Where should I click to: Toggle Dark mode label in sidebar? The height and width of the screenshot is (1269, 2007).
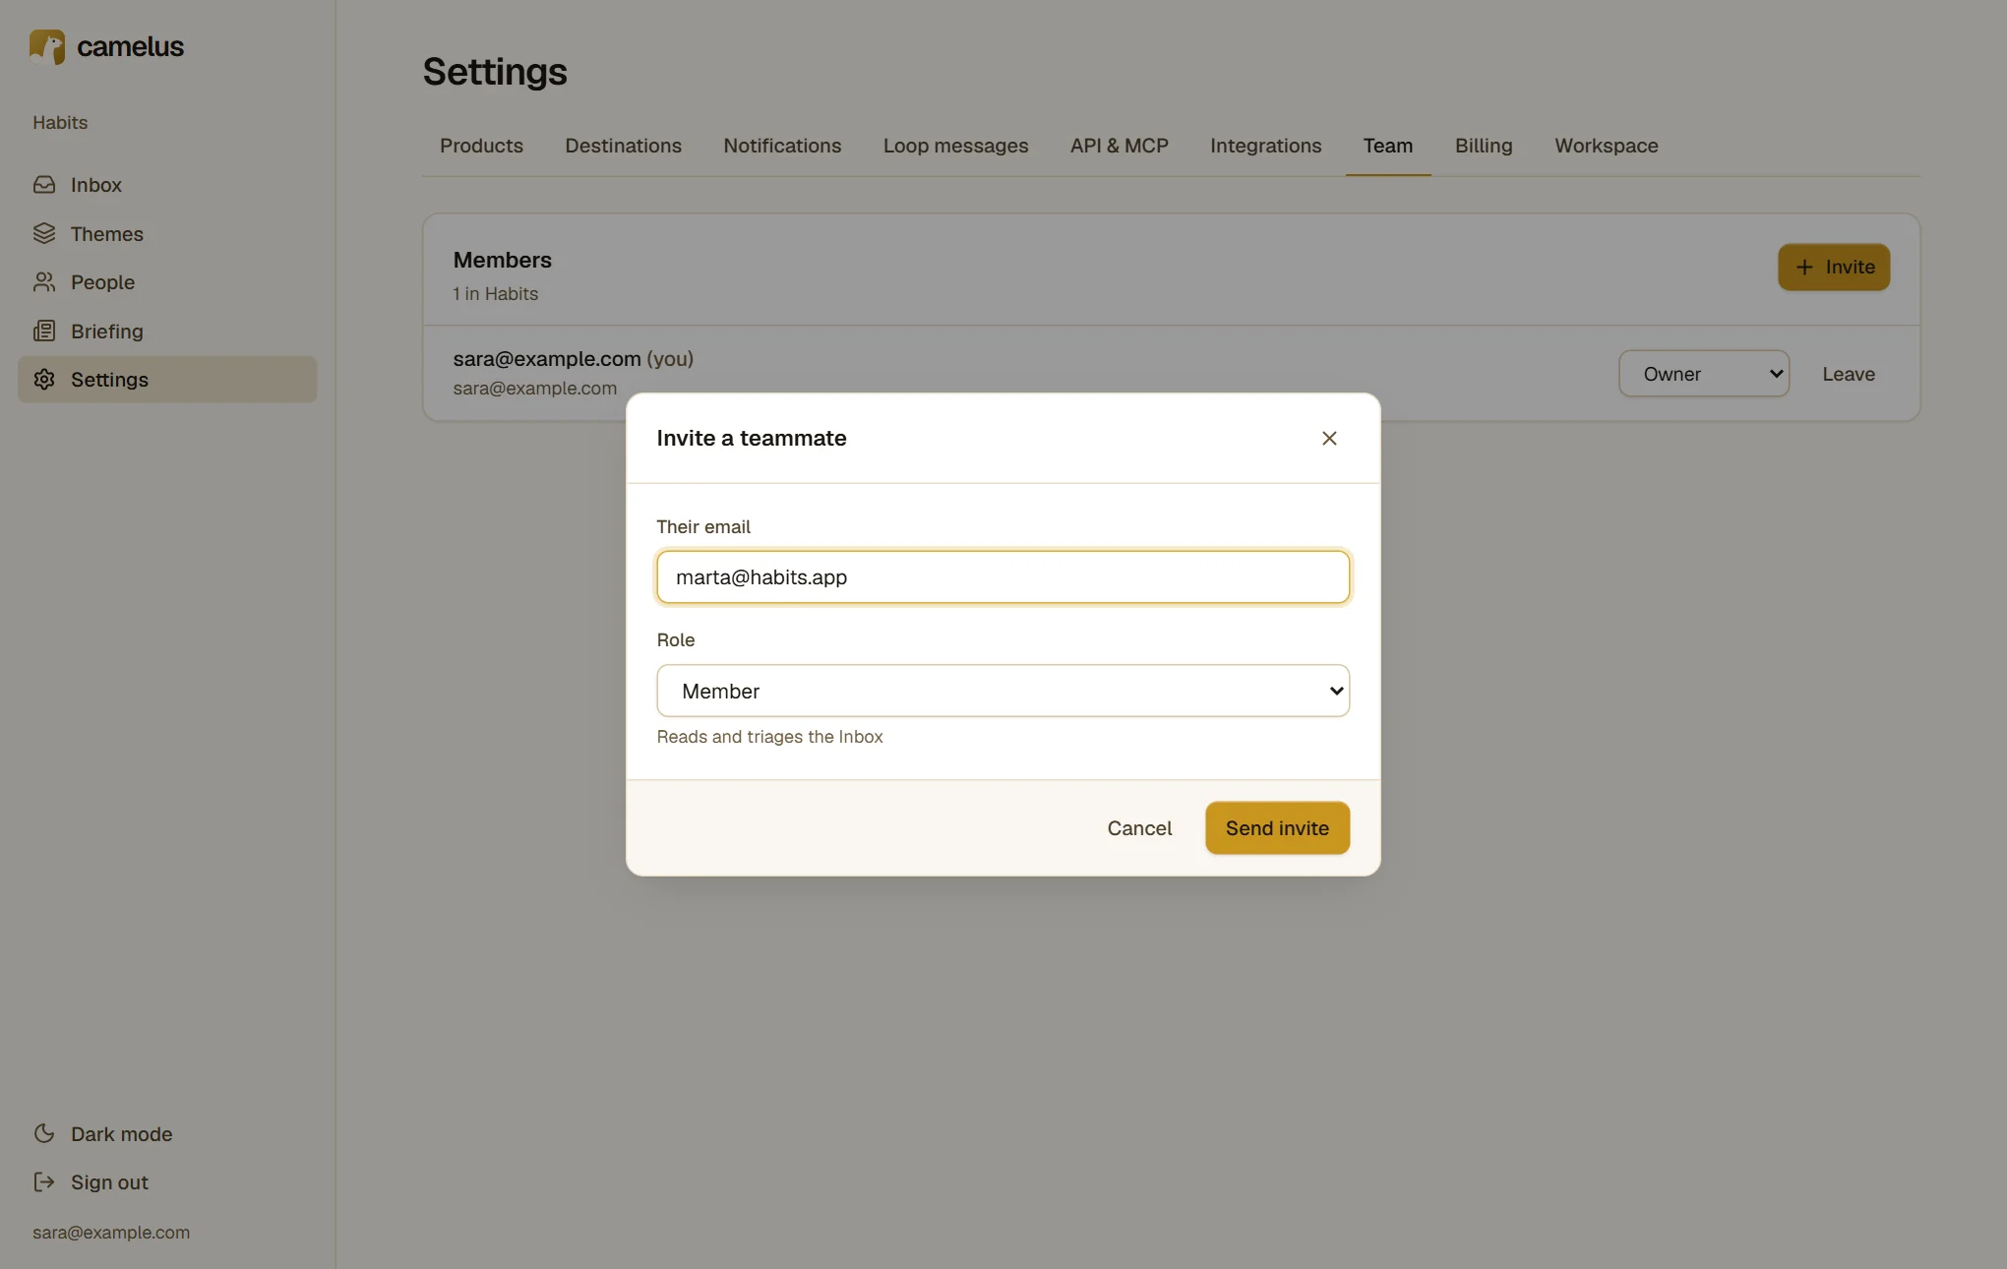121,1134
